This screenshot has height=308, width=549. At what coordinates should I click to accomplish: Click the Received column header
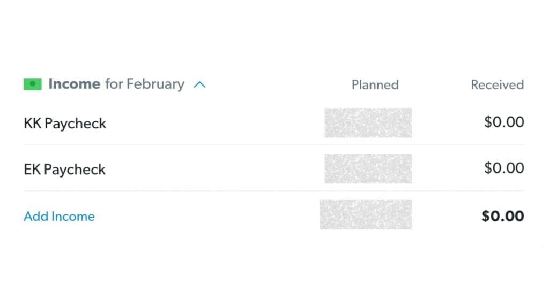click(497, 84)
